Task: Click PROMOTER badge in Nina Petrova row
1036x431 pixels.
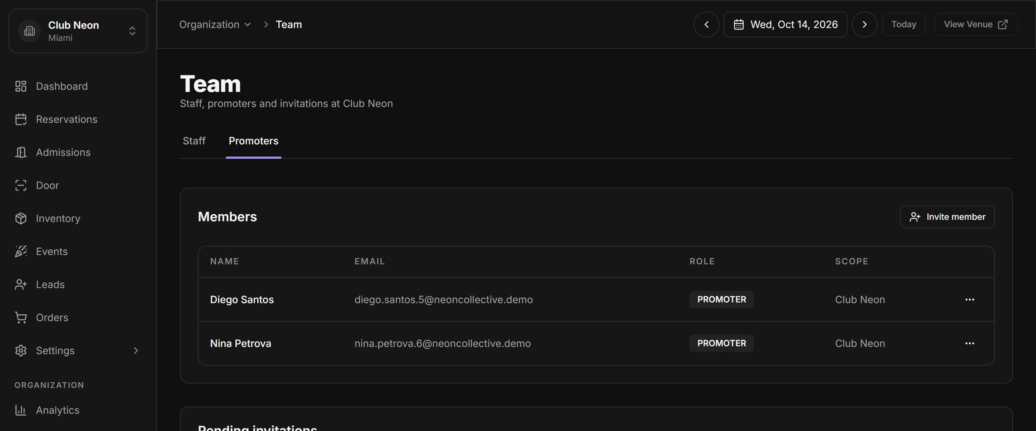Action: click(721, 344)
